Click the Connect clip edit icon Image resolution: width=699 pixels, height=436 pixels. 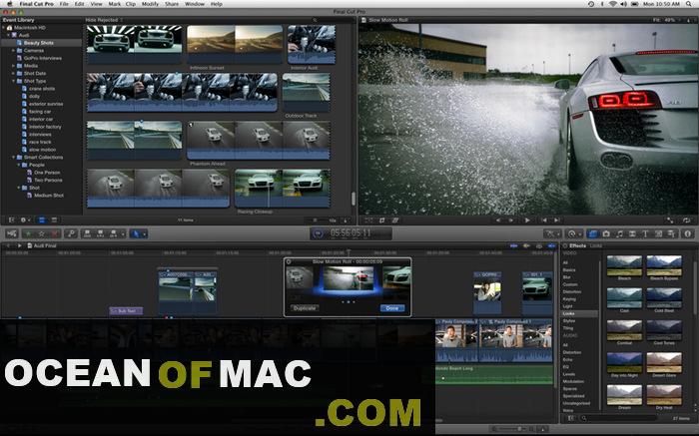(x=88, y=233)
